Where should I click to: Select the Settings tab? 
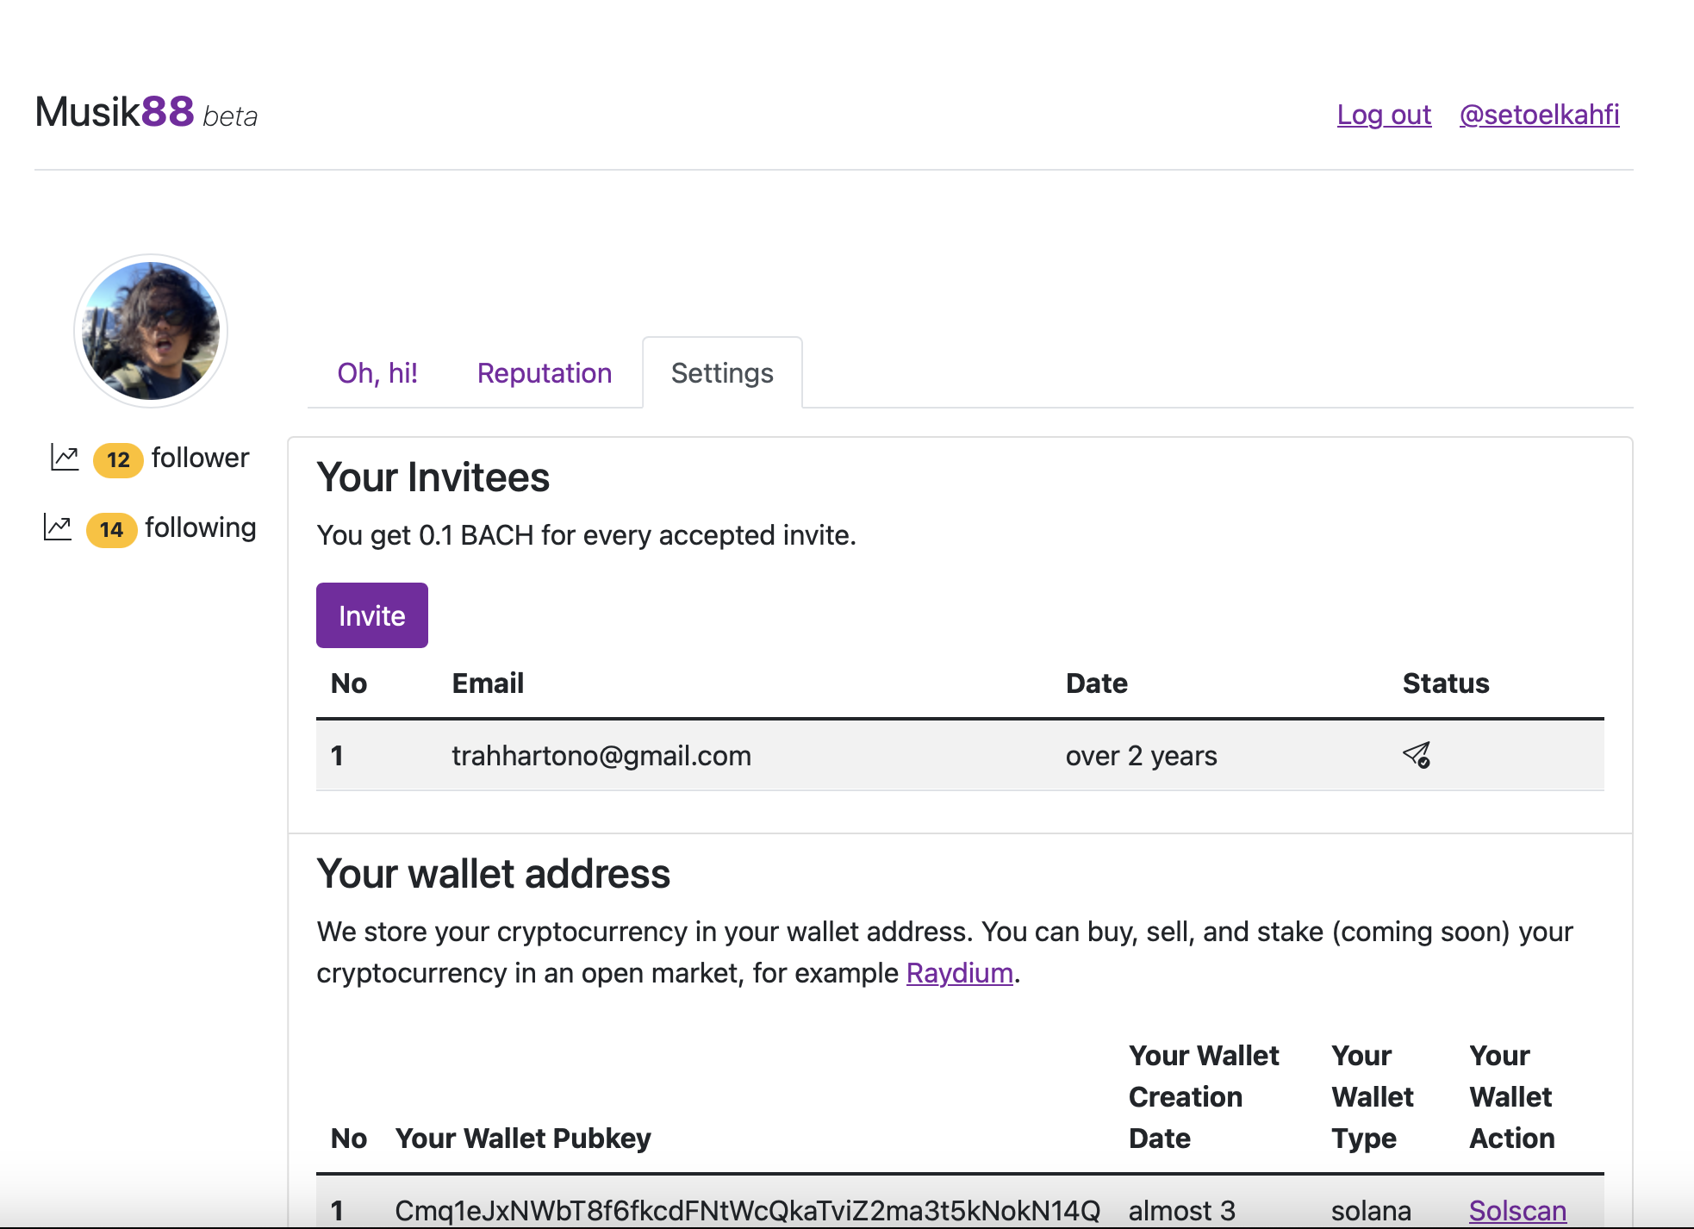point(722,373)
